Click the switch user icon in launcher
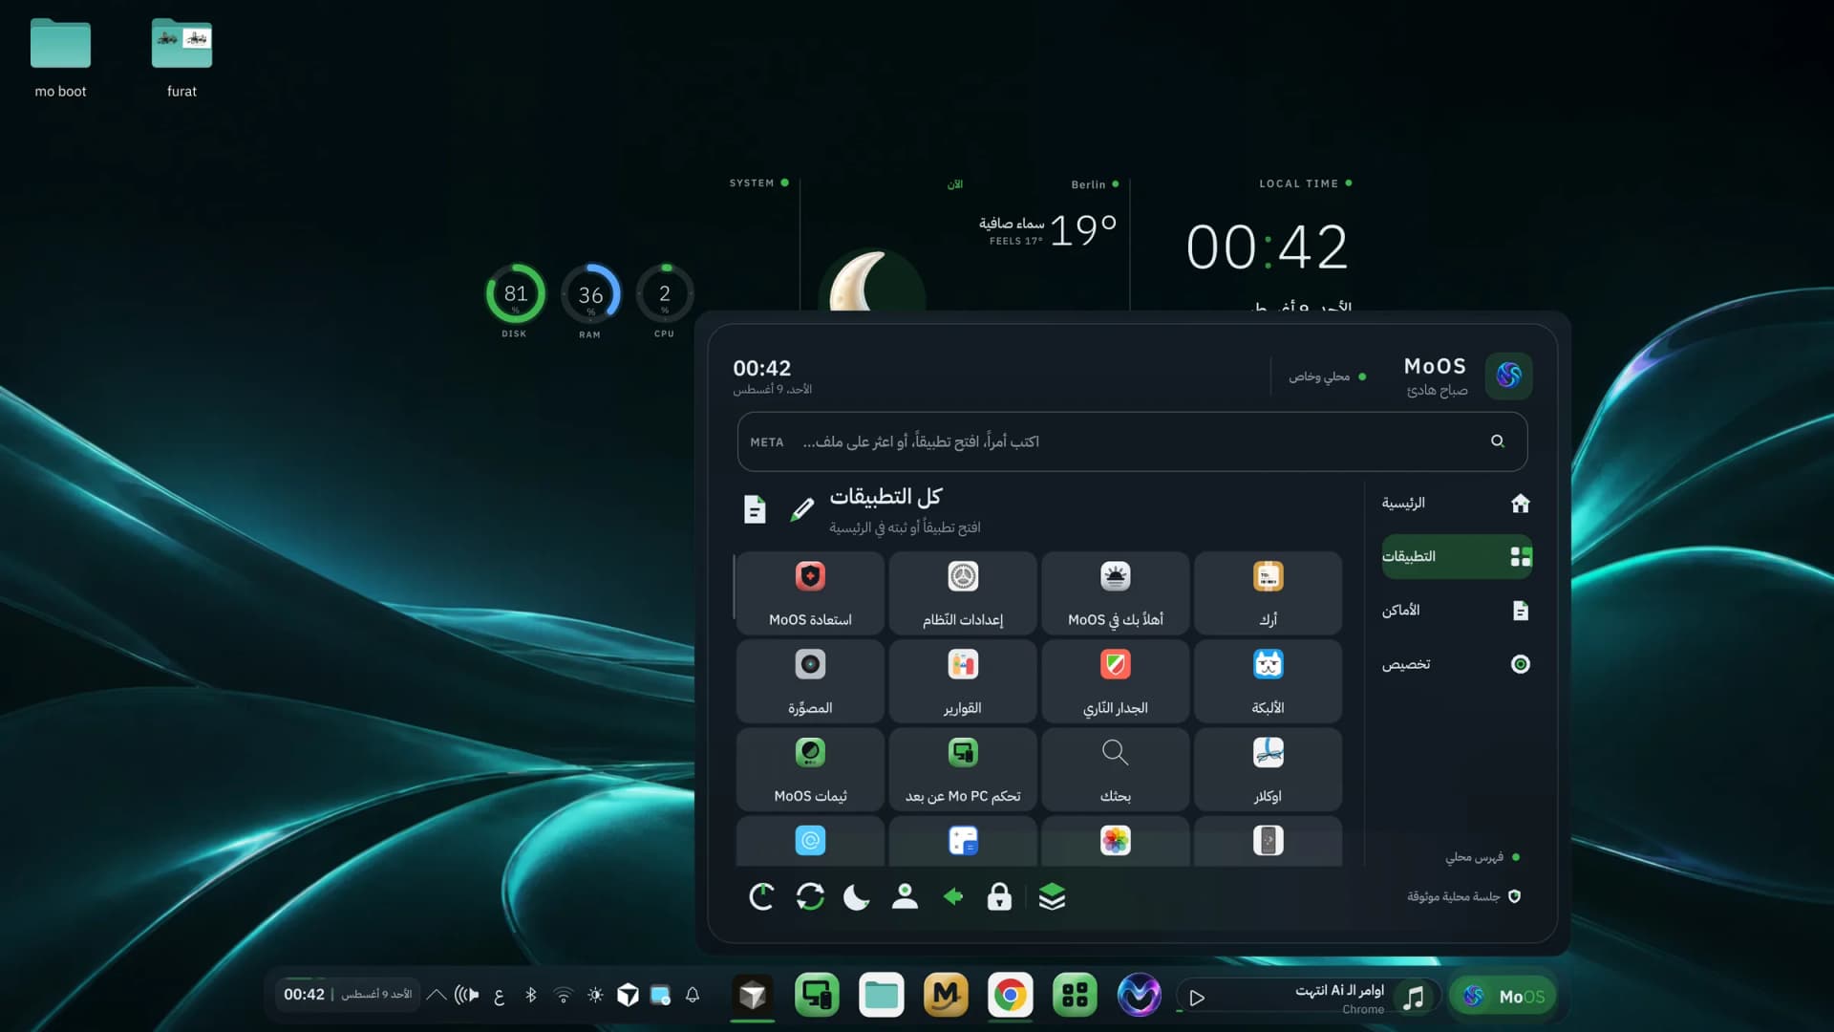Viewport: 1834px width, 1032px height. [905, 896]
